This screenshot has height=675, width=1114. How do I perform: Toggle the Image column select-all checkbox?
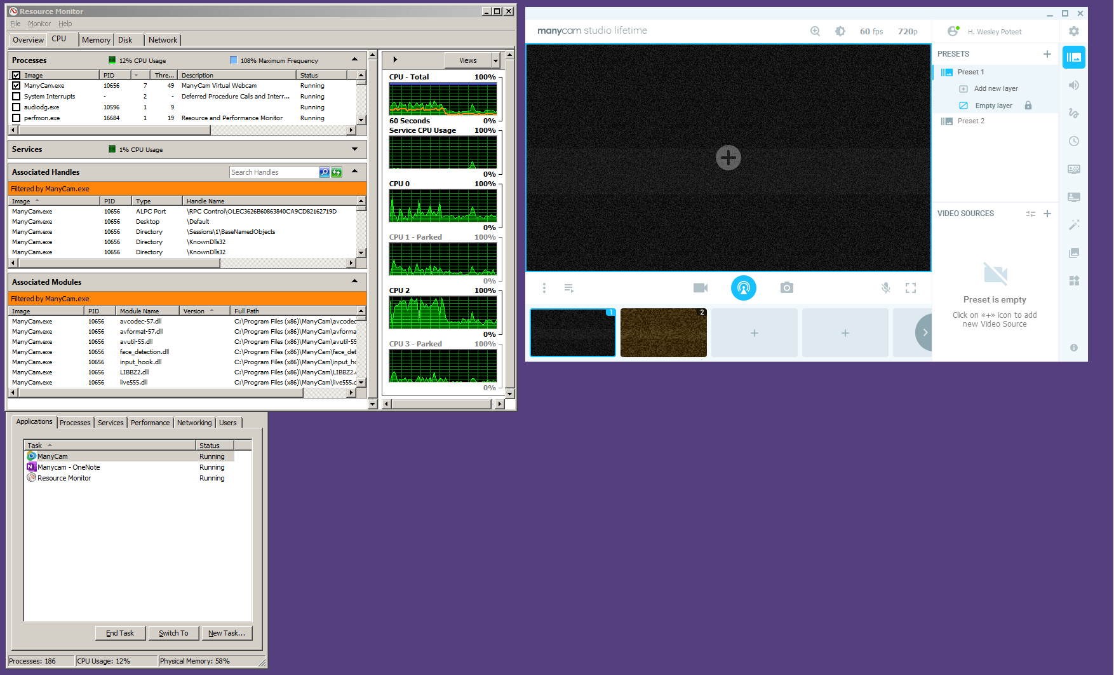[17, 75]
